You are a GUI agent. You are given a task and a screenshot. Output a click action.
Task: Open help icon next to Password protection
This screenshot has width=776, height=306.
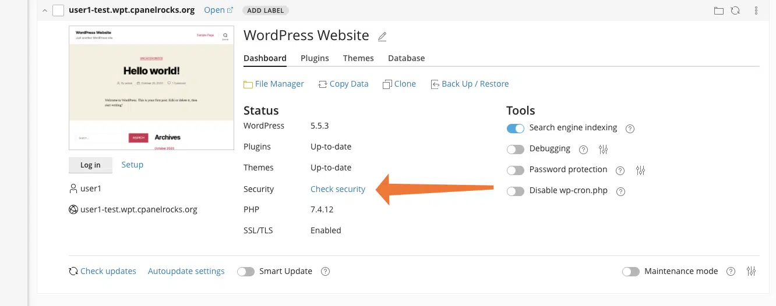[x=620, y=170]
